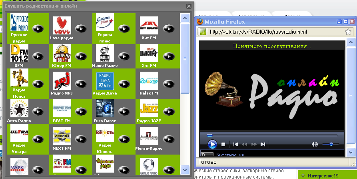Skip to next track in media player
This screenshot has width=357, height=179.
coord(263,144)
